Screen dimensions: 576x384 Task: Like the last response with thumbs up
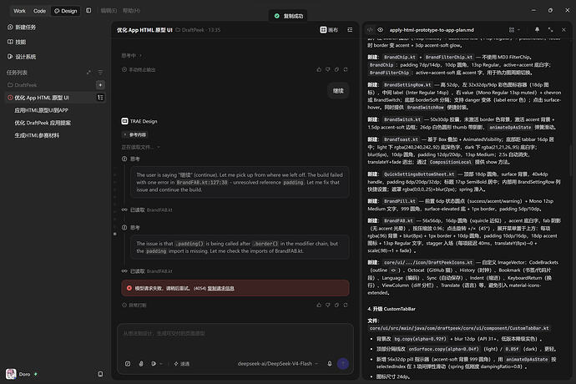click(x=319, y=305)
